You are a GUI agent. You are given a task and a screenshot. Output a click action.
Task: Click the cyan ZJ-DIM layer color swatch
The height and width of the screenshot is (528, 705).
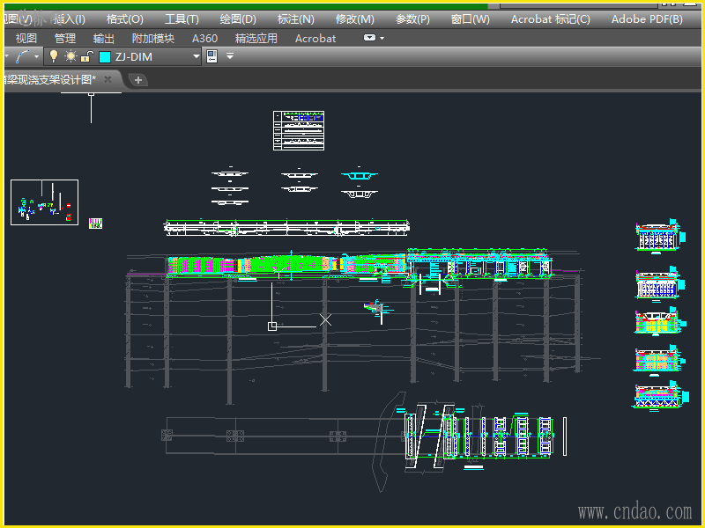105,56
